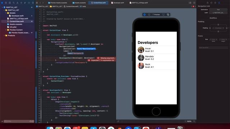Open the body breadcrumb menu
The width and height of the screenshot is (230, 129).
pyautogui.click(x=83, y=6)
